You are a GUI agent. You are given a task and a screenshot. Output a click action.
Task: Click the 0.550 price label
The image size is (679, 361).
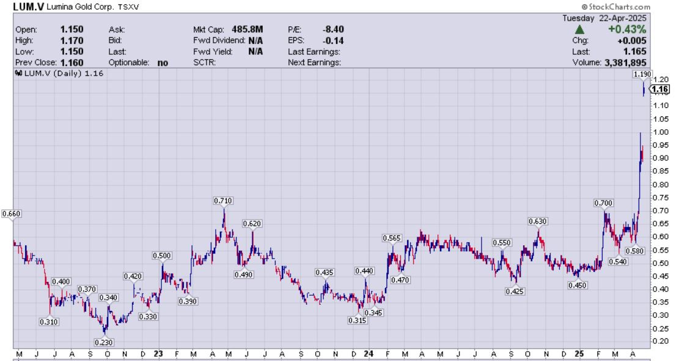click(x=501, y=243)
